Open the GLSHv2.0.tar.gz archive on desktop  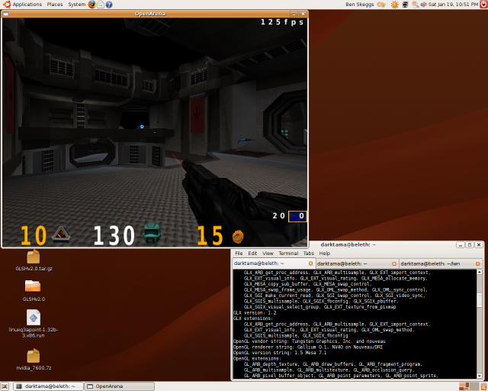(x=33, y=257)
